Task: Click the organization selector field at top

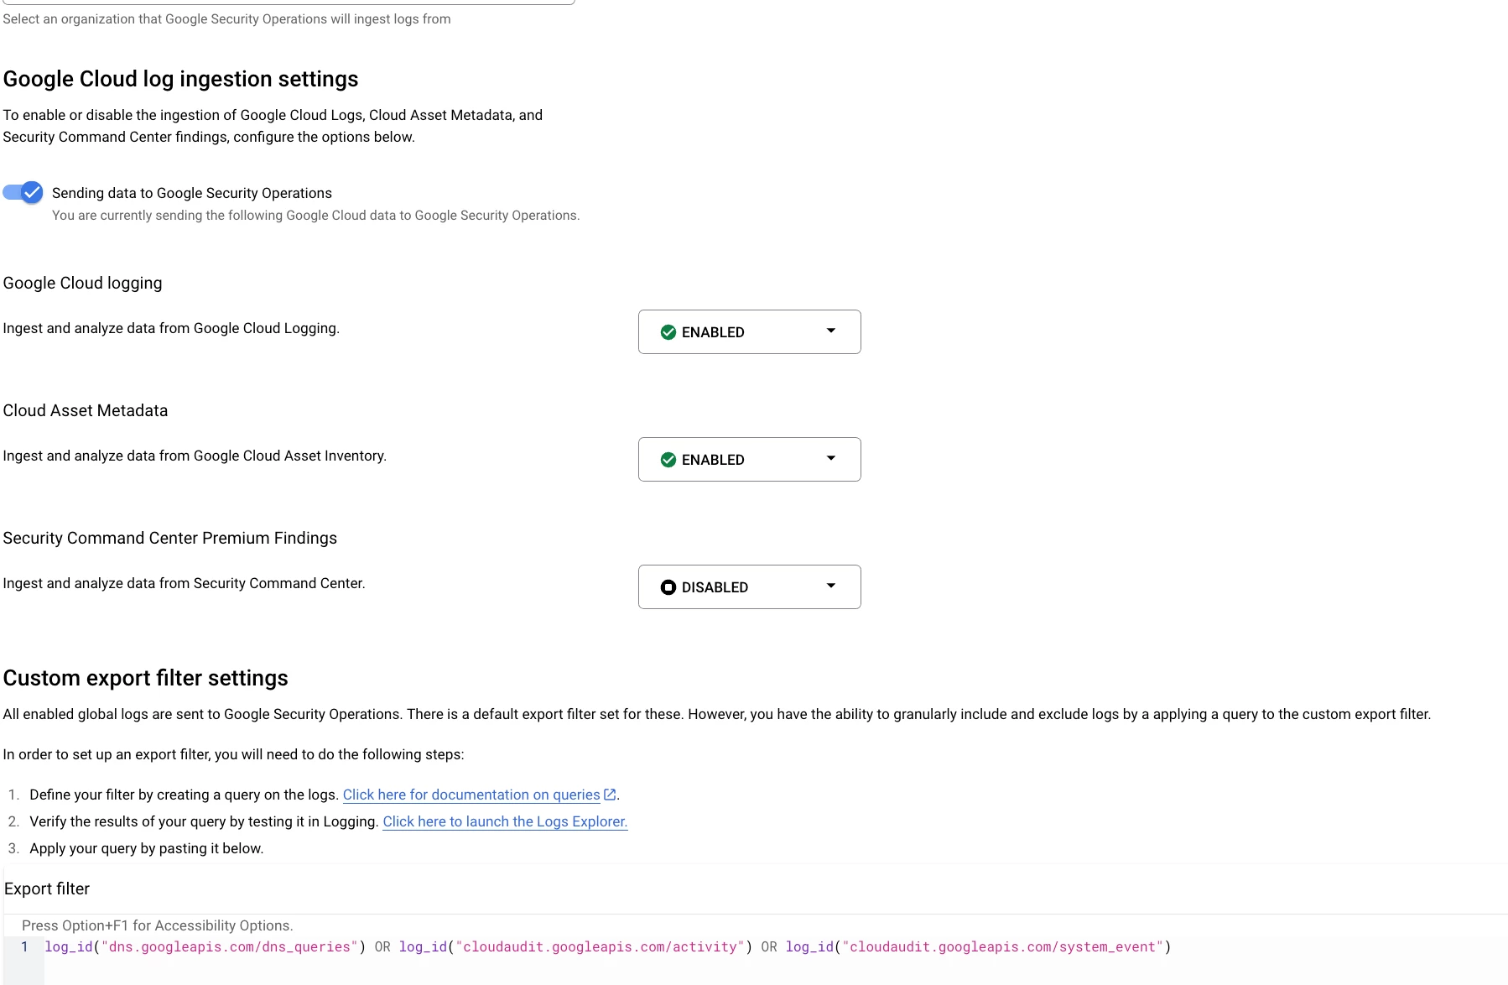Action: click(289, 3)
